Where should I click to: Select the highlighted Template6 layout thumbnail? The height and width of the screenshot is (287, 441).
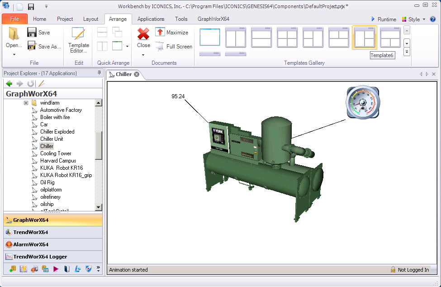click(364, 37)
